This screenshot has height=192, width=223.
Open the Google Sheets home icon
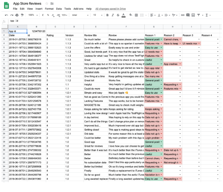[6, 5]
